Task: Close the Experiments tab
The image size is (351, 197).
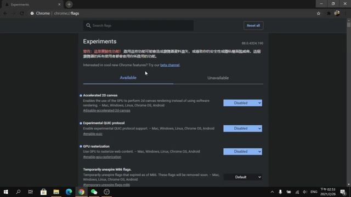Action: pyautogui.click(x=59, y=4)
